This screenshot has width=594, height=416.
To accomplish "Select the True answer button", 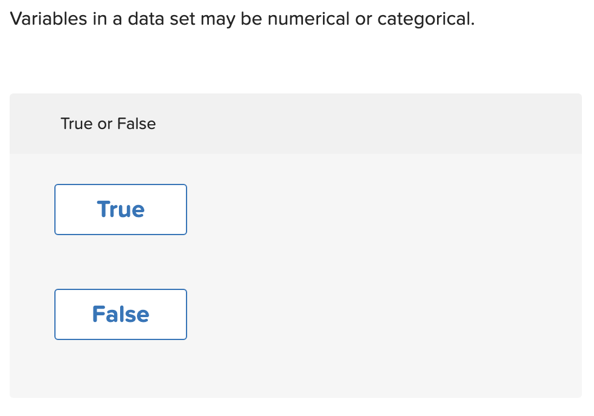I will [121, 209].
